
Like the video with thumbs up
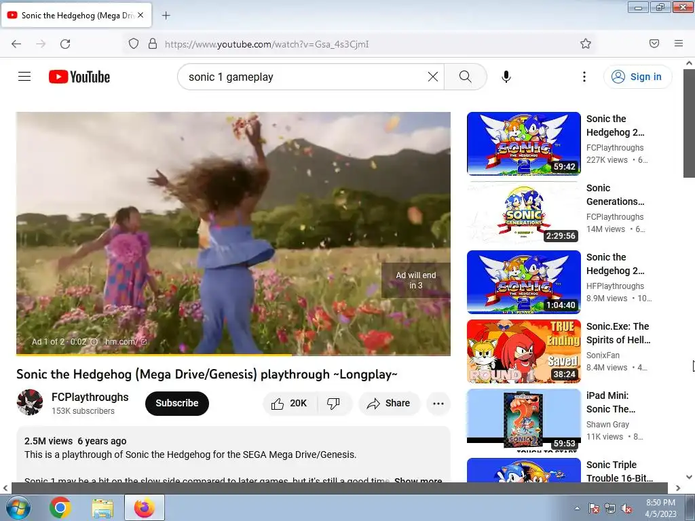[x=289, y=403]
